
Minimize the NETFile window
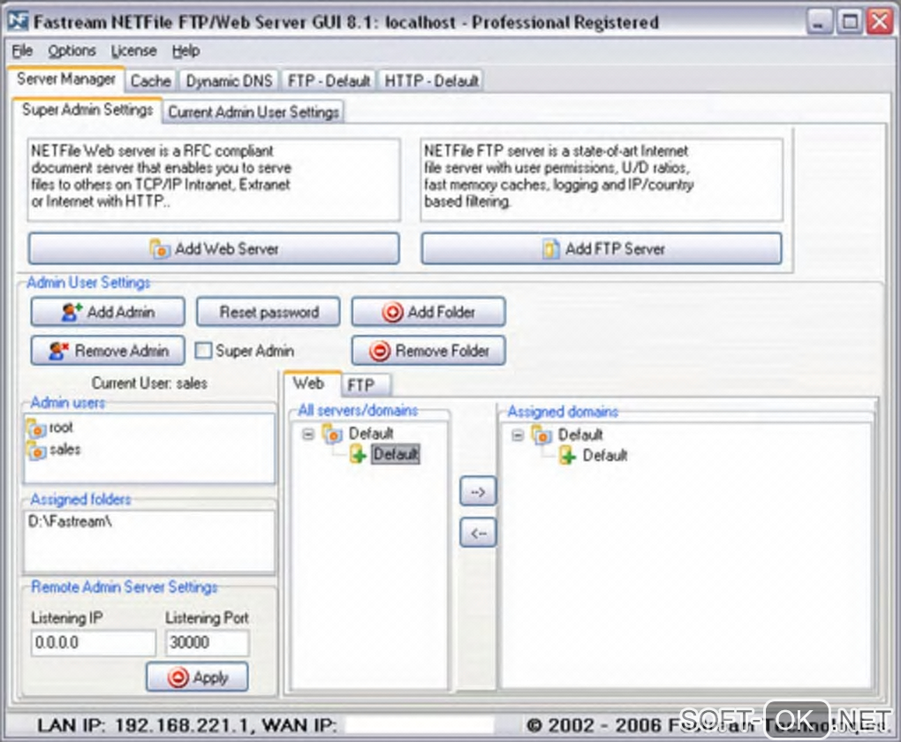819,22
